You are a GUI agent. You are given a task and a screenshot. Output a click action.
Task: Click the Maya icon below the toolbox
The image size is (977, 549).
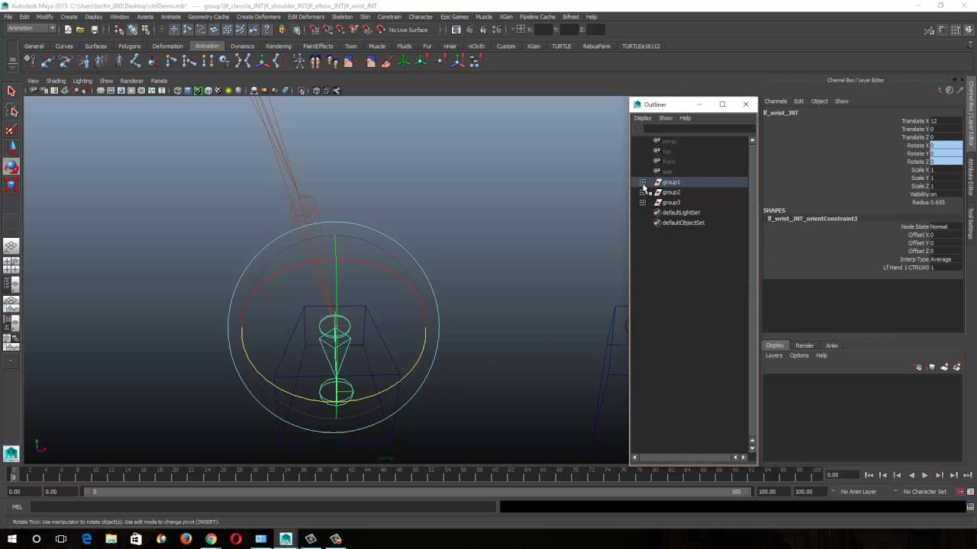[11, 454]
